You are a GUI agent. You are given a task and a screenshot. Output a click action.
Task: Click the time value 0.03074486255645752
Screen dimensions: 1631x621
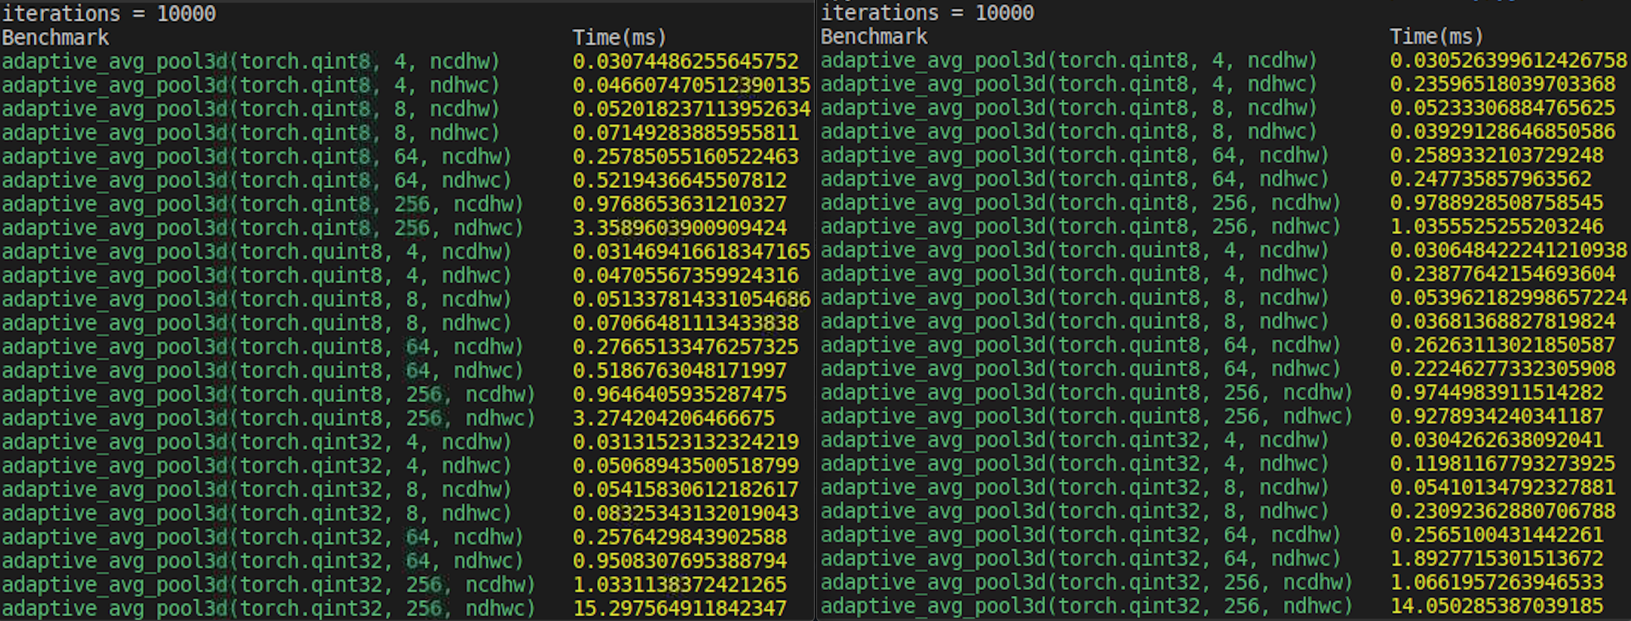(x=685, y=62)
